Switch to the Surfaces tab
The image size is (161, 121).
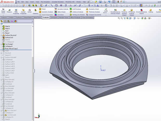[19, 18]
